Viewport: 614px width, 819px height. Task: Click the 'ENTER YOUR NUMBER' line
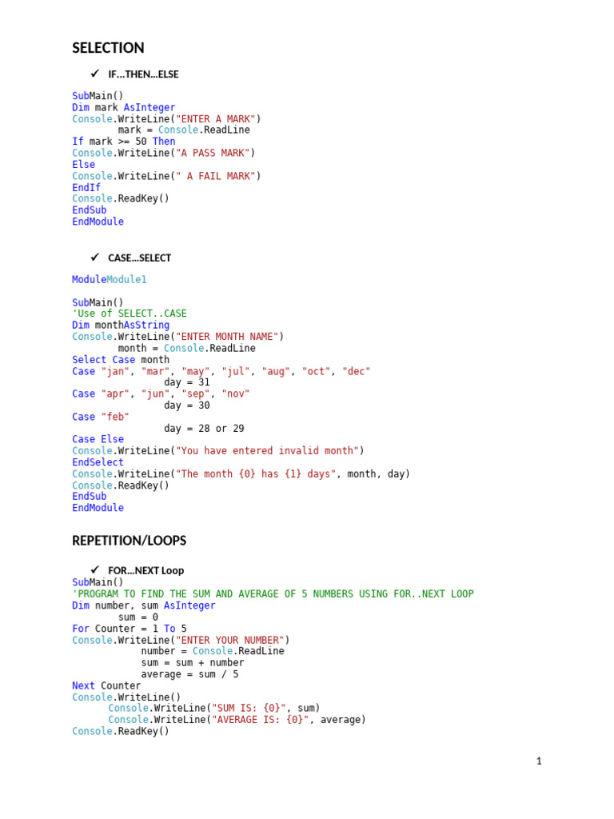tap(181, 641)
